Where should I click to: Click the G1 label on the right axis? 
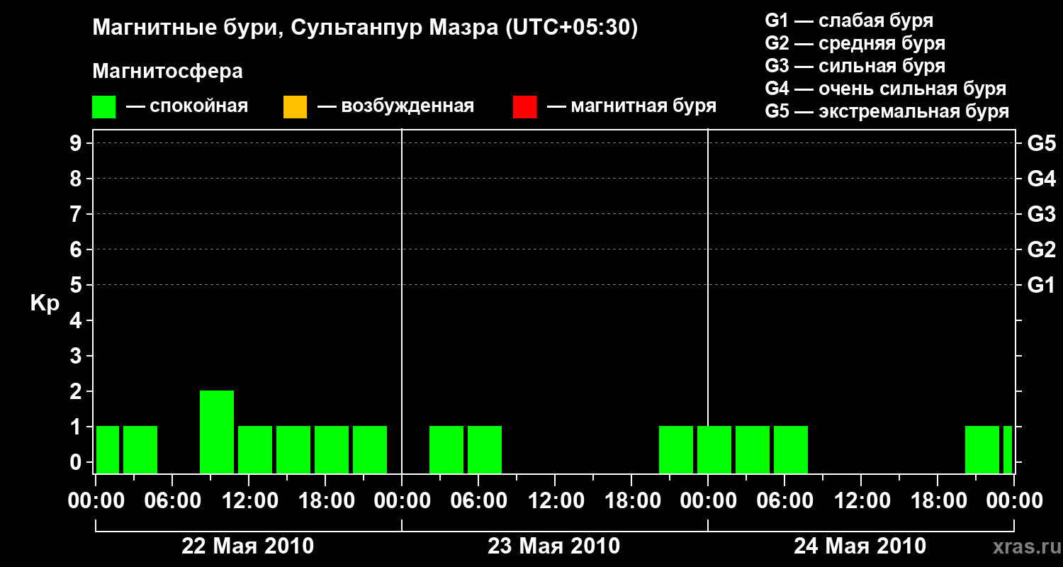point(1041,285)
